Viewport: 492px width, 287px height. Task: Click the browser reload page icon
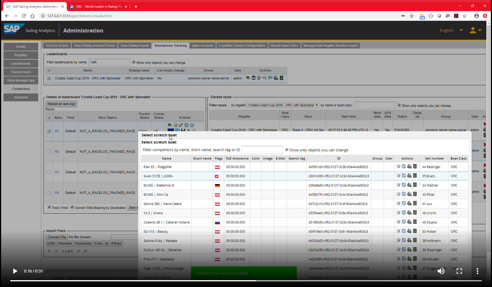pos(24,16)
